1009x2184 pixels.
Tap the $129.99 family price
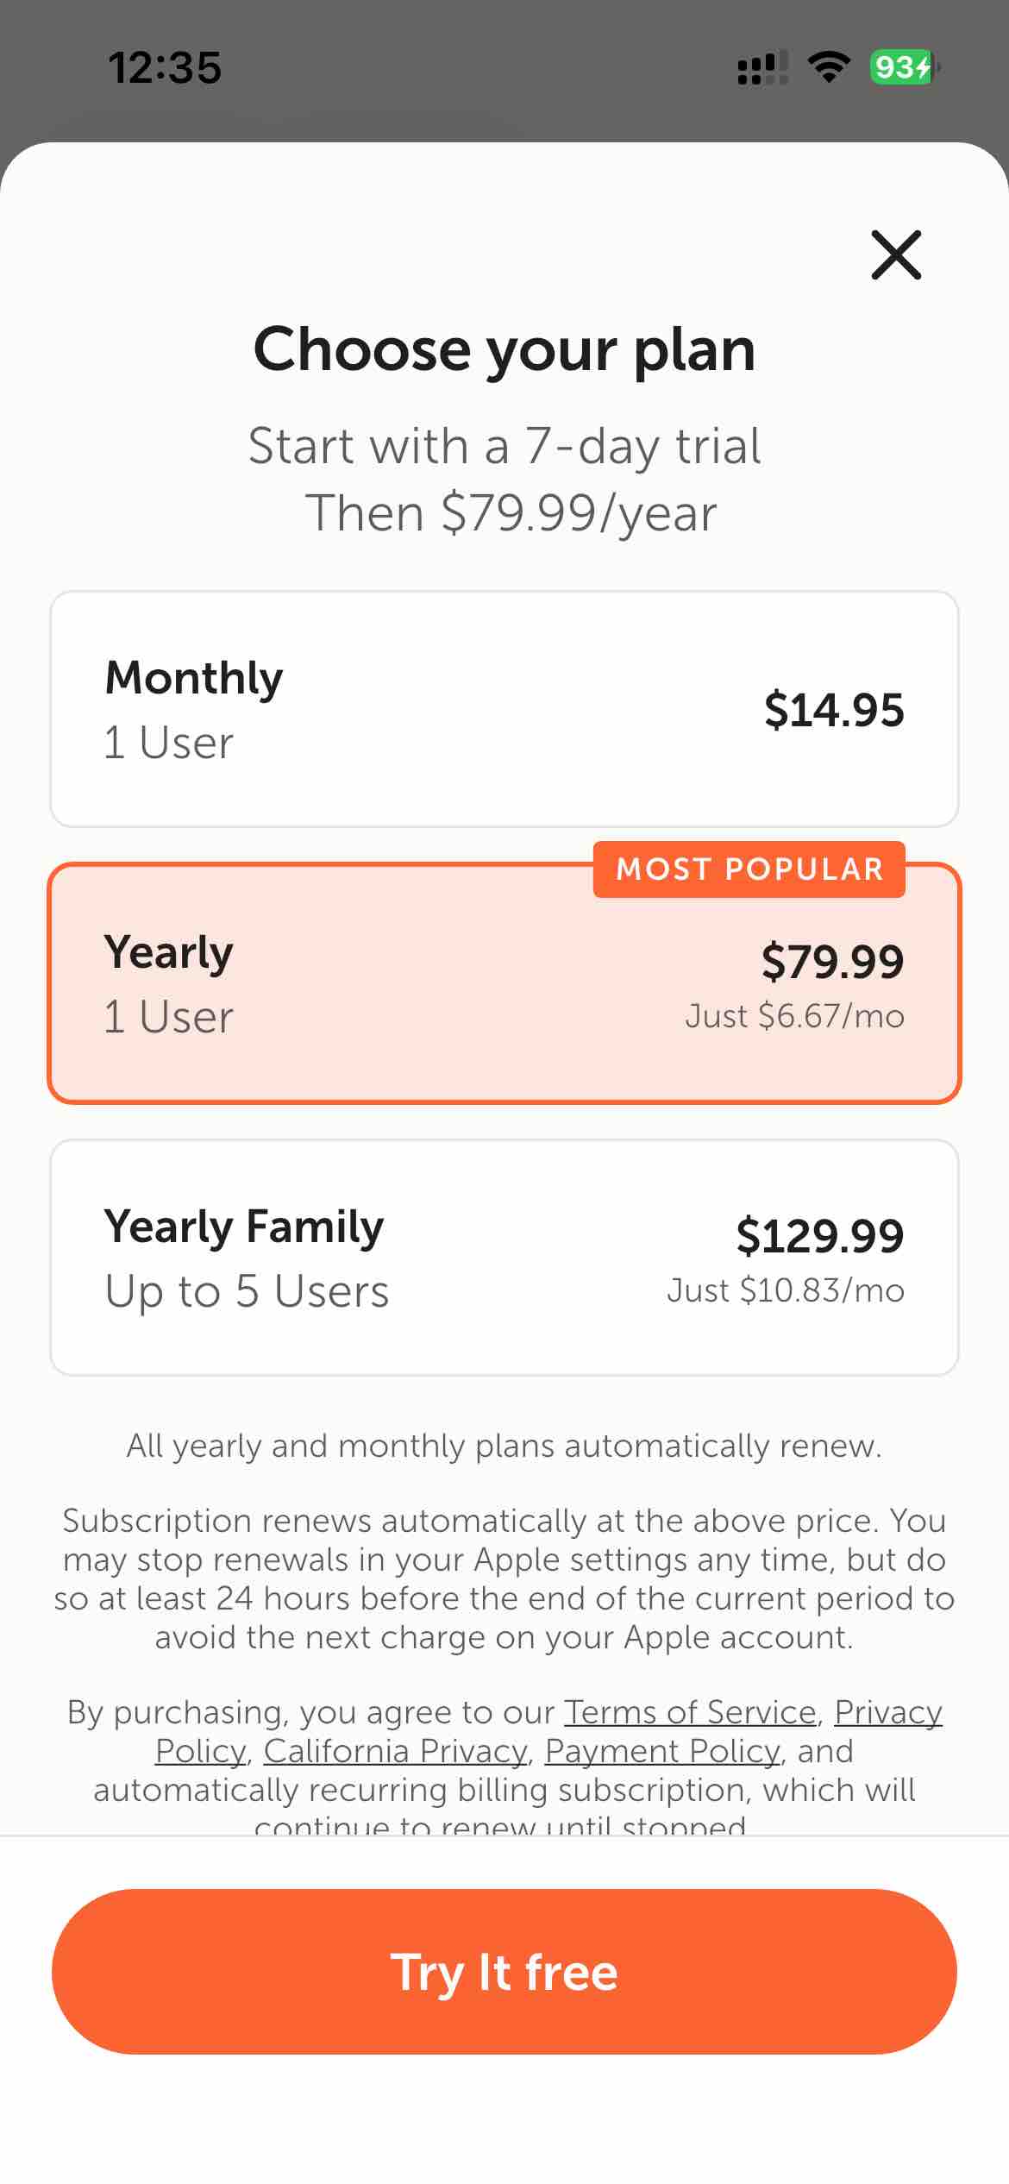tap(819, 1235)
